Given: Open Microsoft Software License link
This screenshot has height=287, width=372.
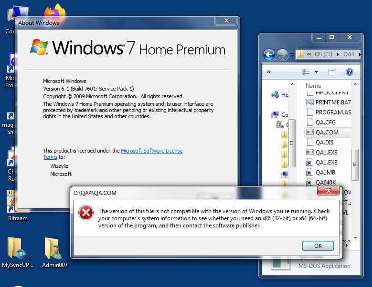Looking at the screenshot, I should (x=151, y=151).
